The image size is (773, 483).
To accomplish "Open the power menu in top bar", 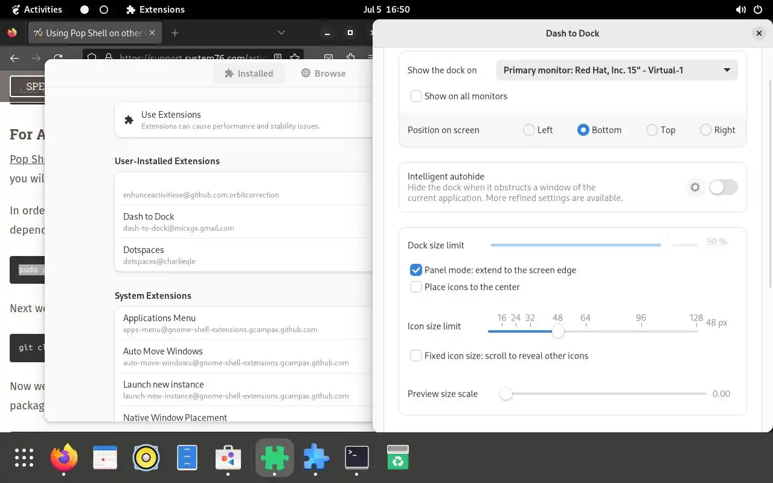I will tap(757, 10).
